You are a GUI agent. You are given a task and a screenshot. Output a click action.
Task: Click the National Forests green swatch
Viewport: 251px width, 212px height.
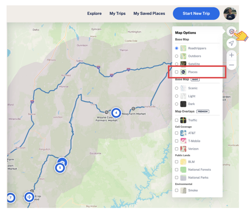pos(183,170)
